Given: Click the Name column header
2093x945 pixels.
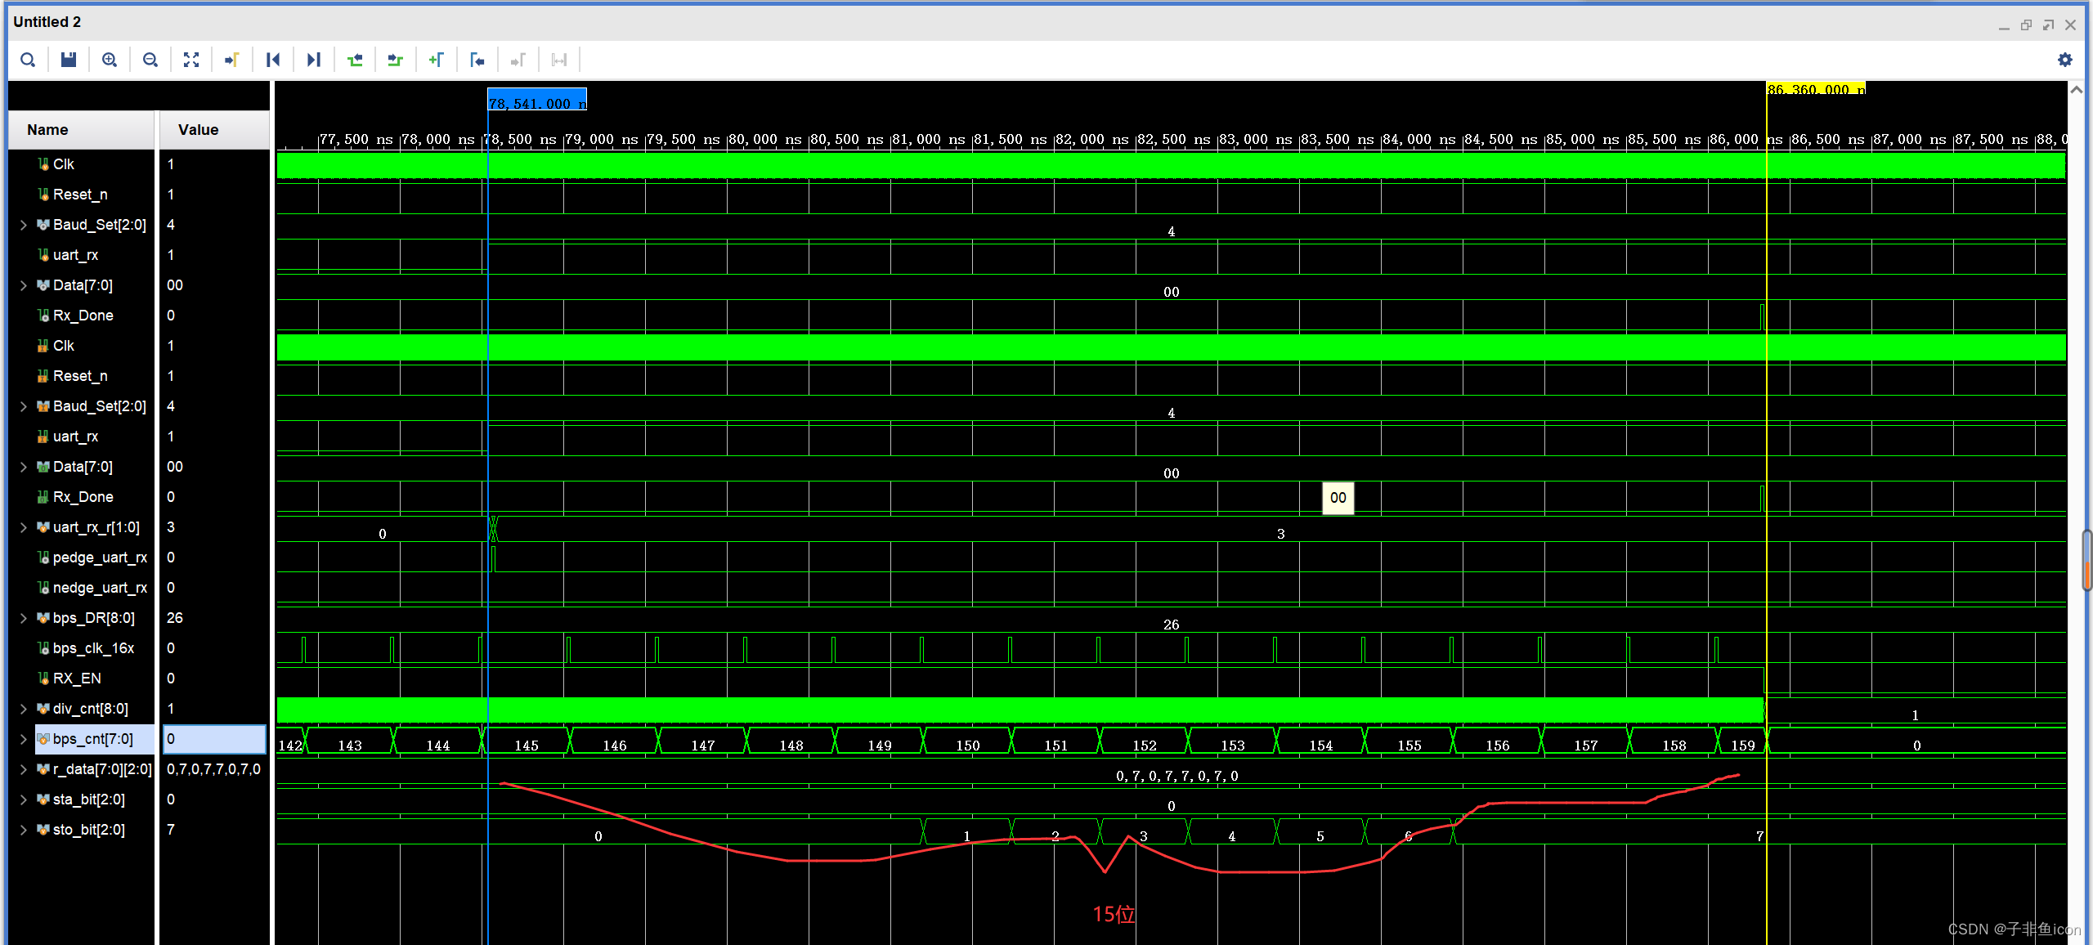Looking at the screenshot, I should [47, 130].
